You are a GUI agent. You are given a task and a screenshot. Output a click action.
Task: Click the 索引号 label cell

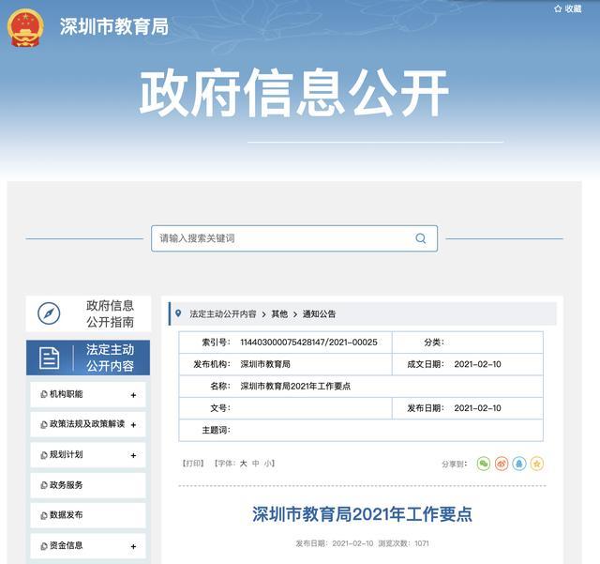click(x=217, y=343)
